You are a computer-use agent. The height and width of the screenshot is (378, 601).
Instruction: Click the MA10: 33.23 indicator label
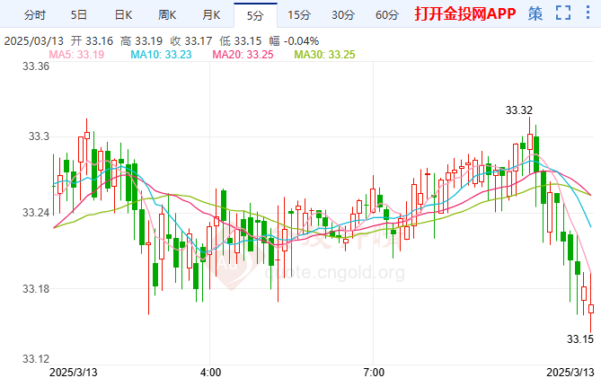161,55
